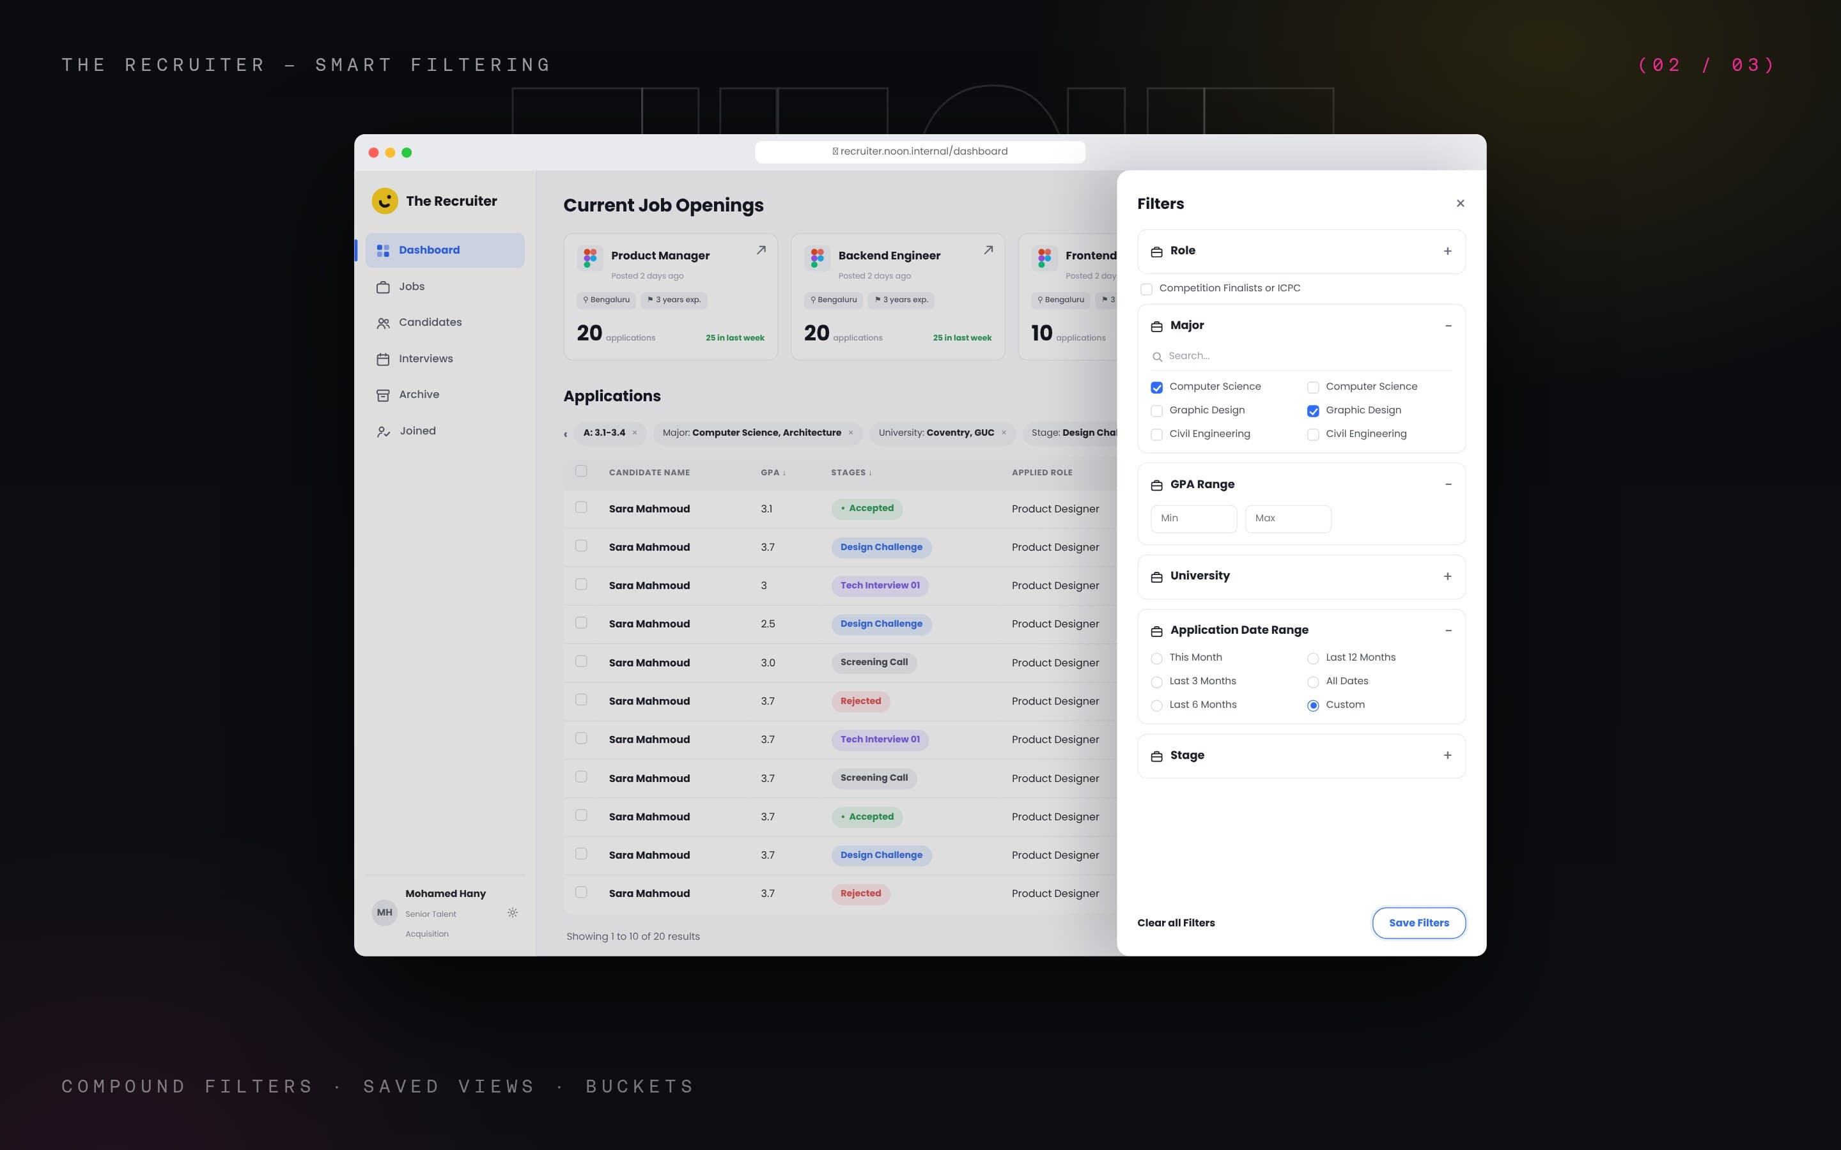Collapse the GPA Range section
This screenshot has height=1150, width=1841.
(1448, 484)
